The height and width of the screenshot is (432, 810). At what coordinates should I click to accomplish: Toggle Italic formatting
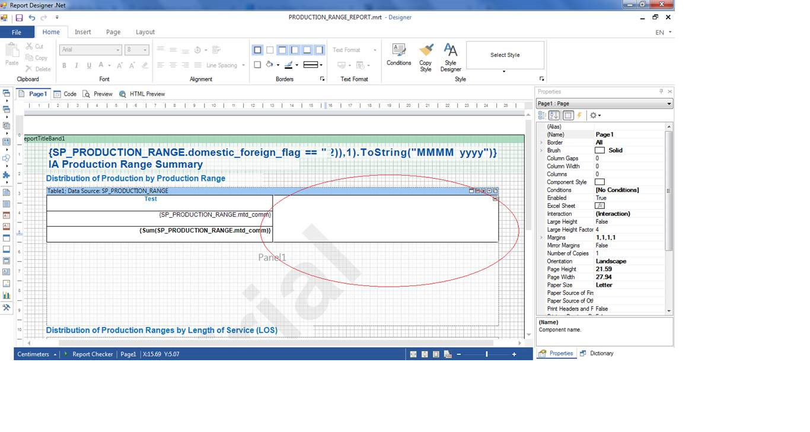coord(76,65)
